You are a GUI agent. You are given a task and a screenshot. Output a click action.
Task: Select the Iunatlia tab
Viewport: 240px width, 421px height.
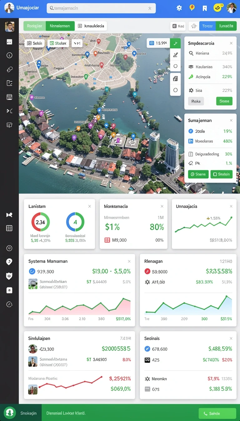click(x=226, y=26)
